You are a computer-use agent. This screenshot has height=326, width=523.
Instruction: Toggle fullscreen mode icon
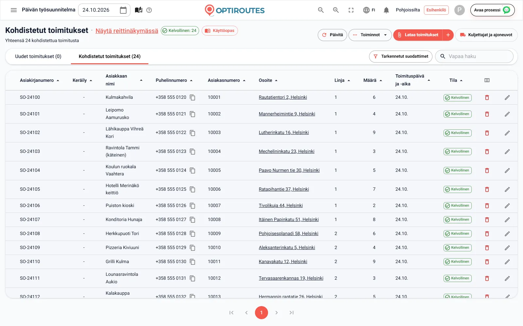coord(351,10)
